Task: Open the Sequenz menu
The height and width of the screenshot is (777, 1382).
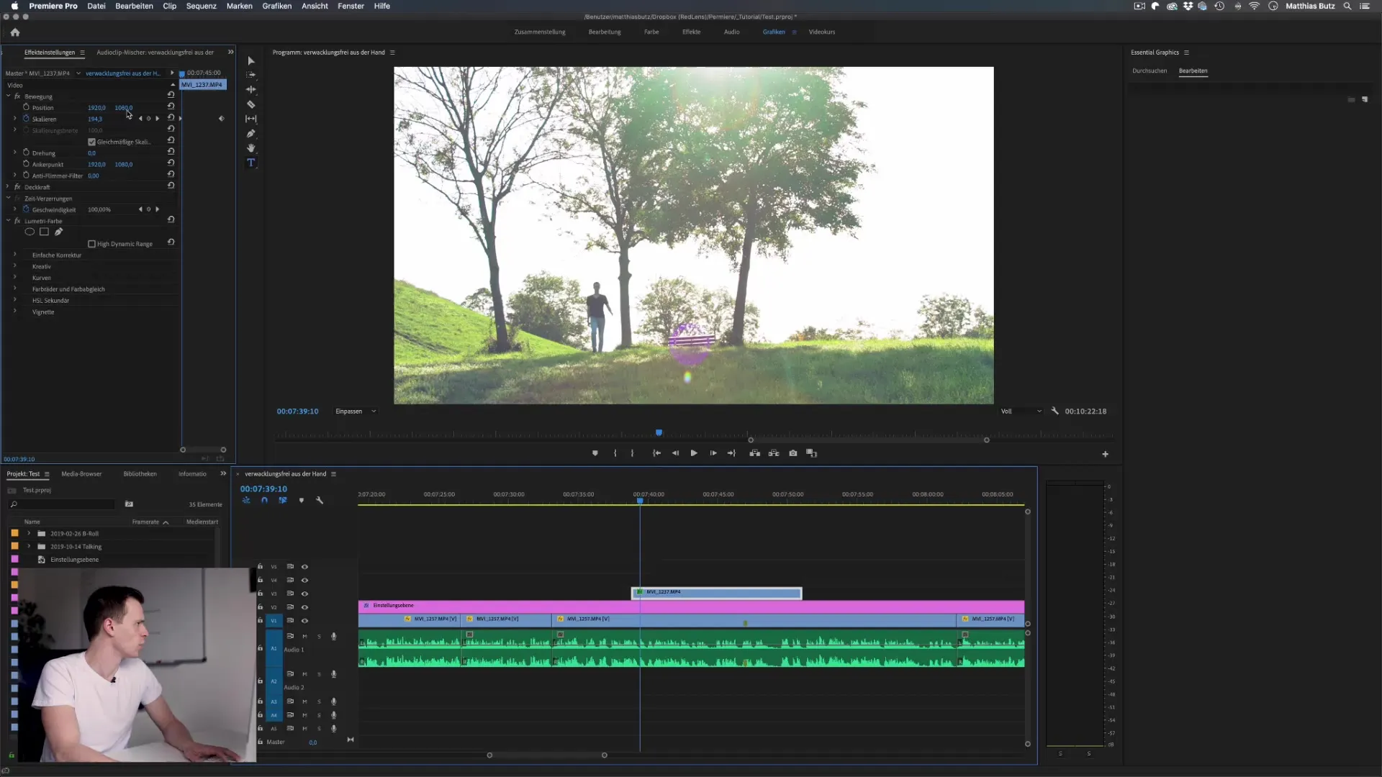Action: click(x=202, y=6)
